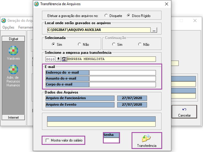The height and width of the screenshot is (152, 203).
Task: Open Adm. de Recursos Humanos icon
Action: click(x=13, y=70)
